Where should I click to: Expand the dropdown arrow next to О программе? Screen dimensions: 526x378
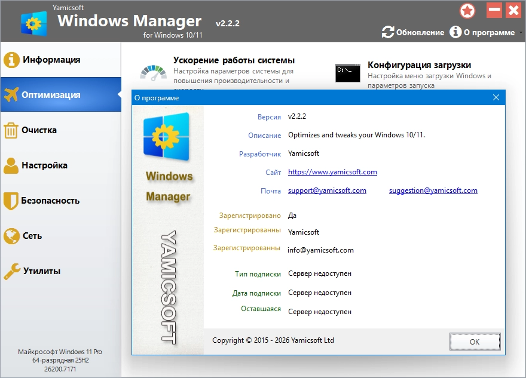pos(521,33)
